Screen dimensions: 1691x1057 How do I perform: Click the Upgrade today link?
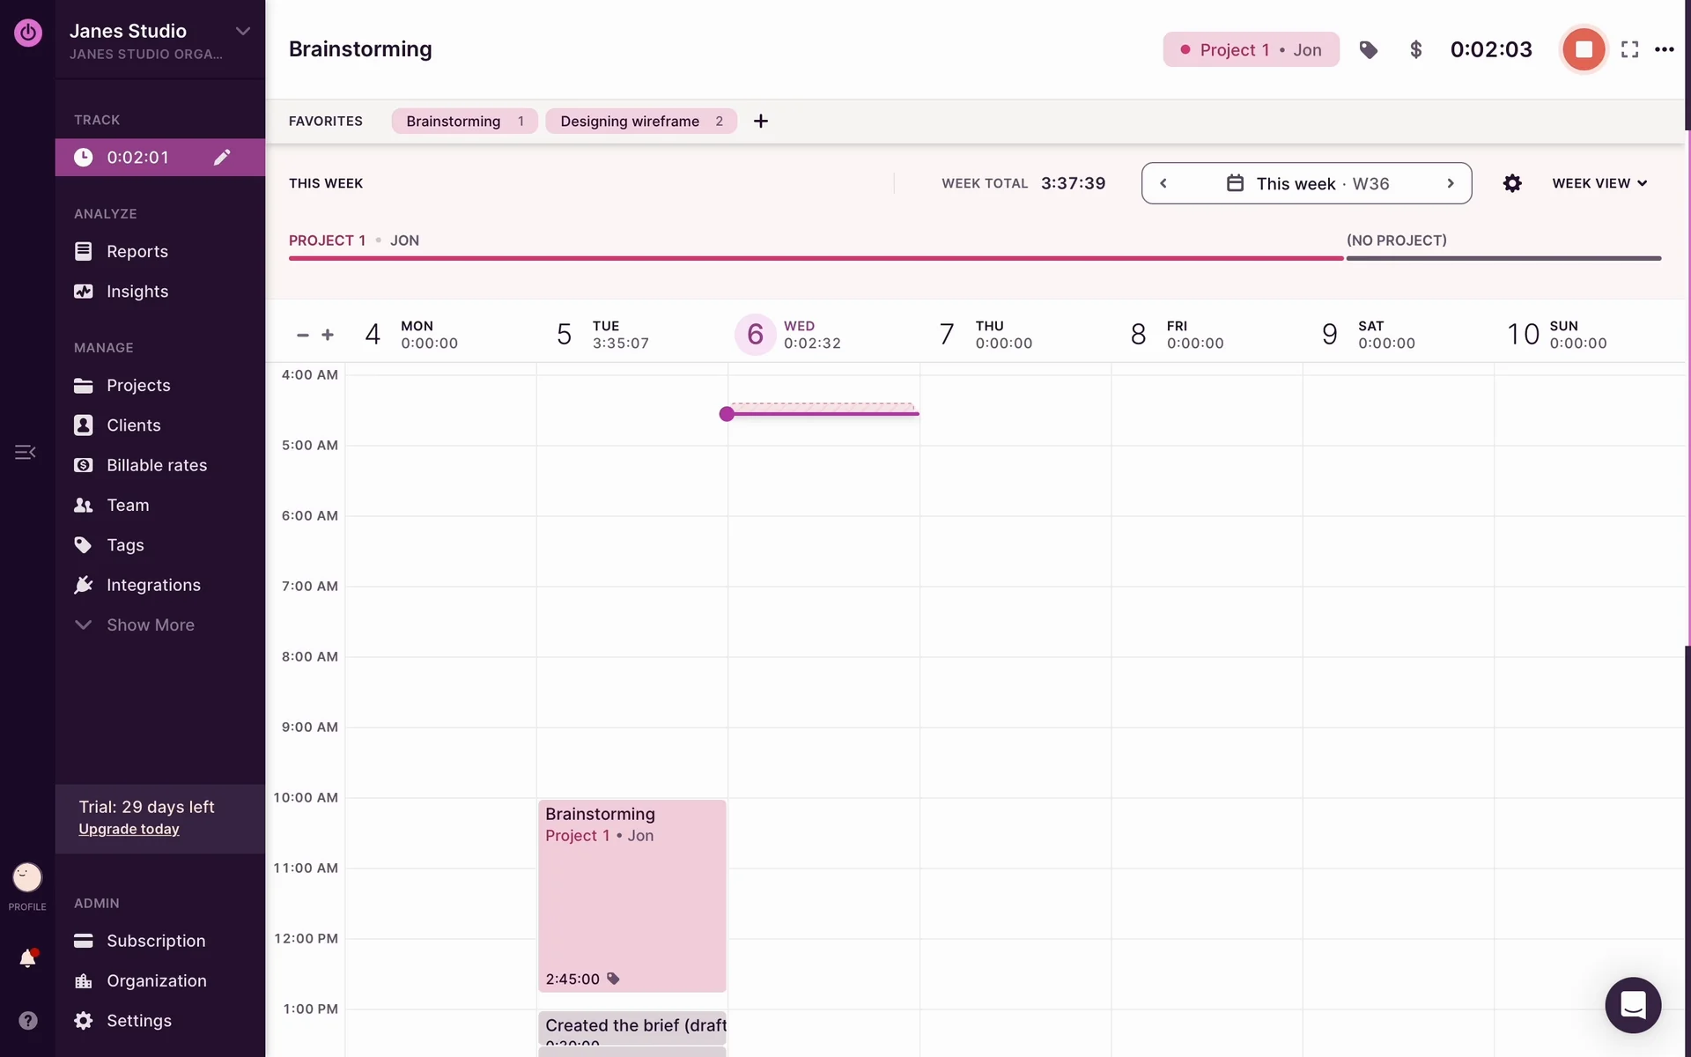(129, 830)
